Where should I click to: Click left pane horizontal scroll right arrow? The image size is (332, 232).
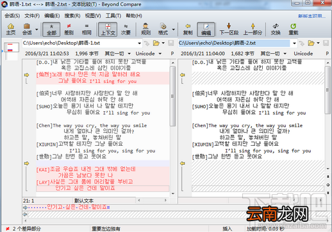pyautogui.click(x=165, y=200)
